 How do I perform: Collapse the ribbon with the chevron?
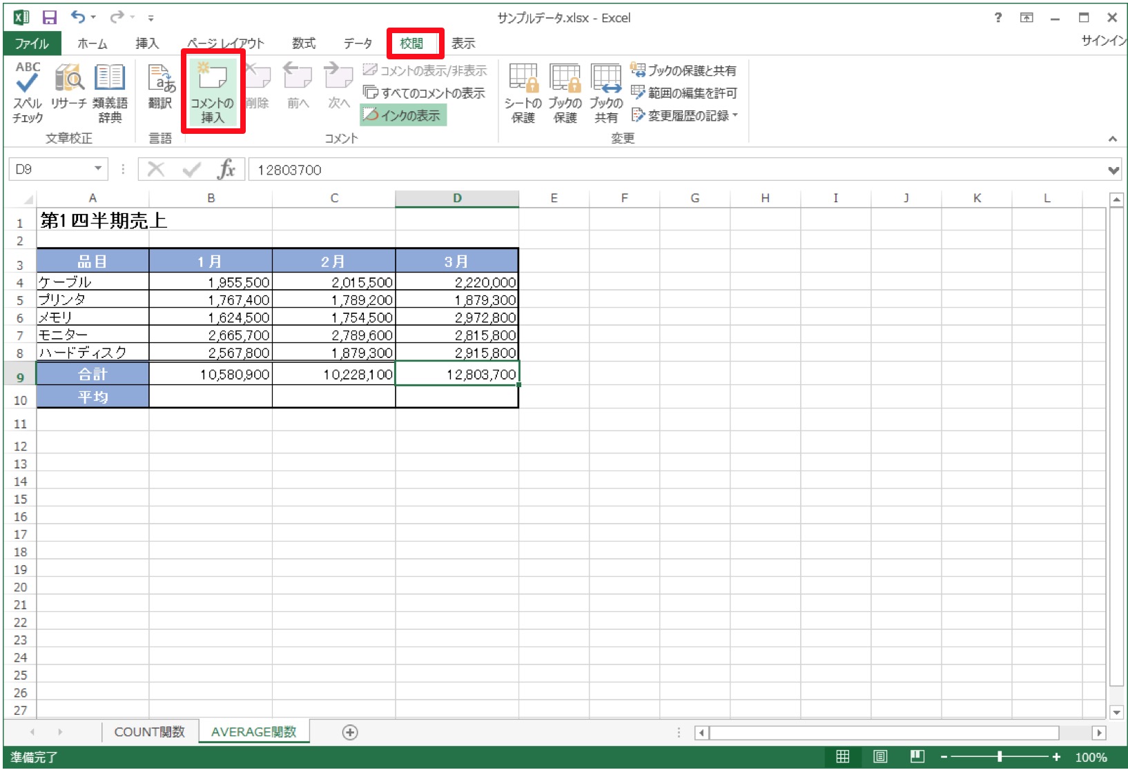[1112, 139]
